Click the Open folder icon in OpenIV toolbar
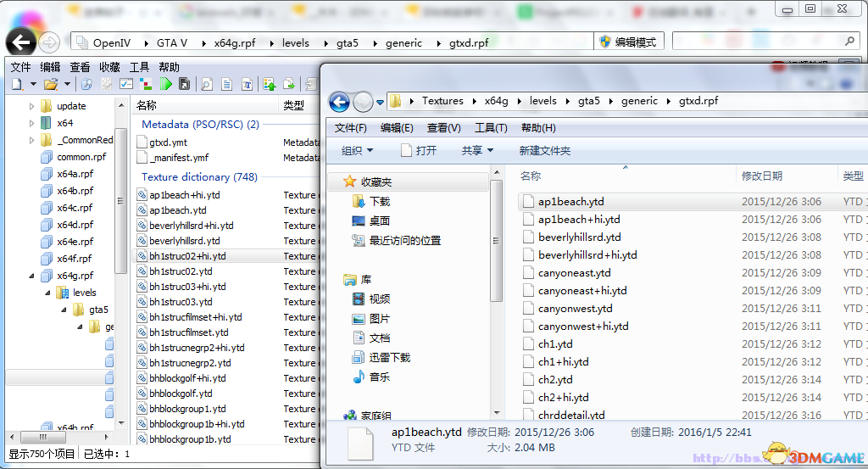Image resolution: width=868 pixels, height=469 pixels. [51, 84]
